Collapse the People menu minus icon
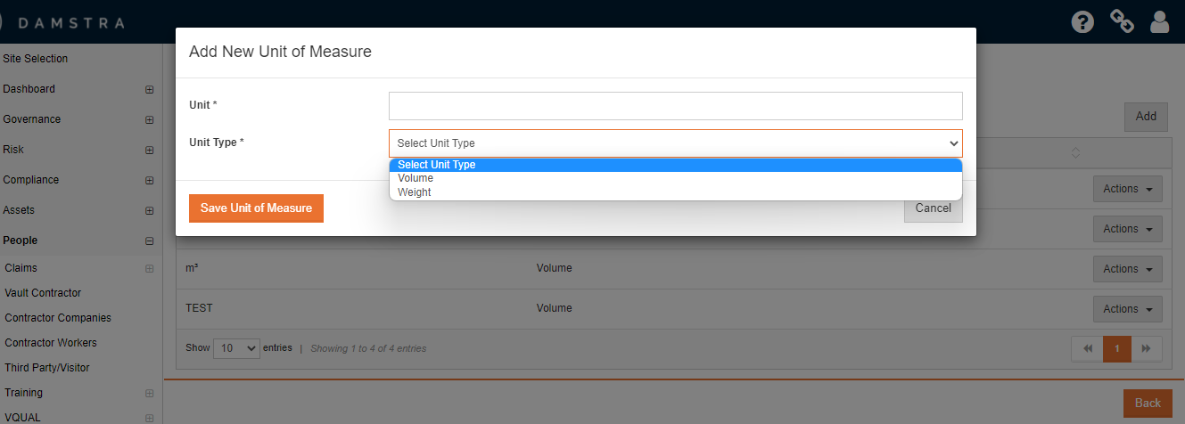The image size is (1185, 424). tap(149, 241)
